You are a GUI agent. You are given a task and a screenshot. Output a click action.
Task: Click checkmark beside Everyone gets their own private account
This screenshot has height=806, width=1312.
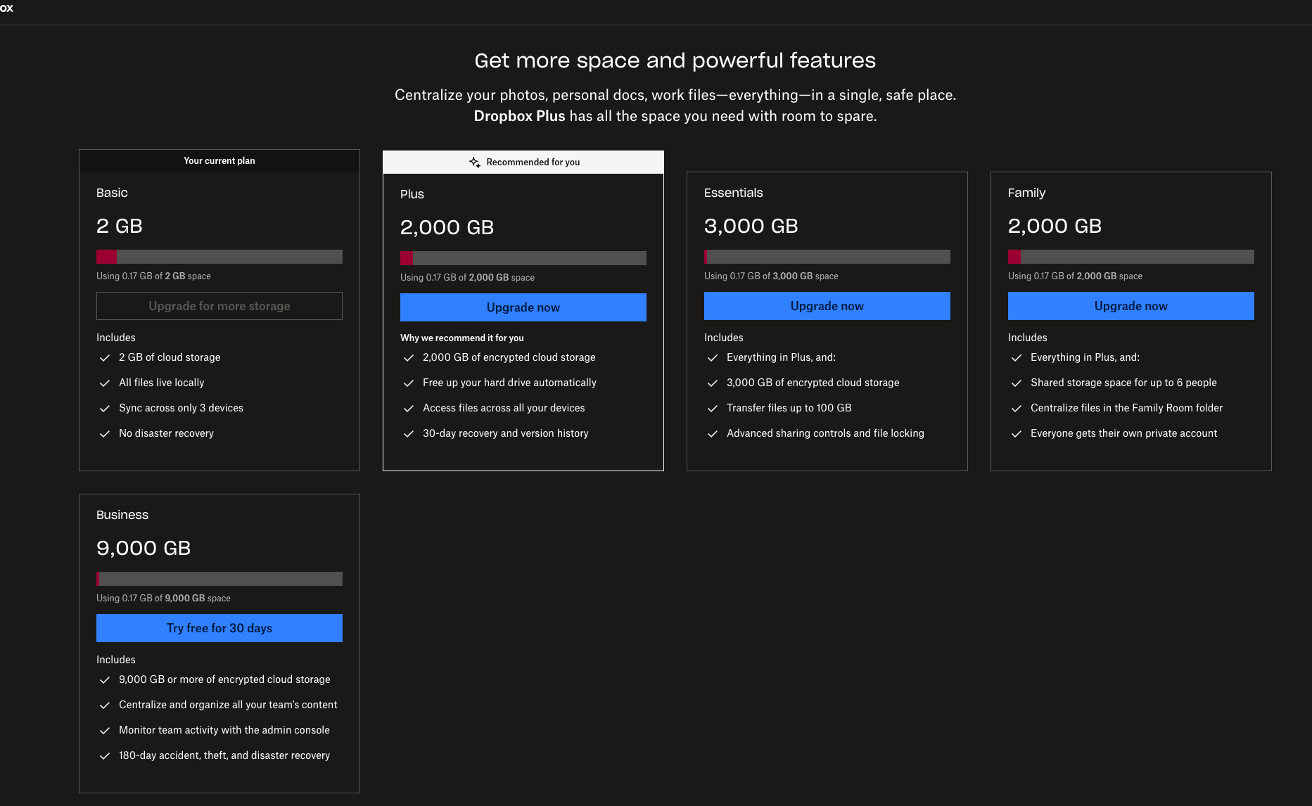1017,434
